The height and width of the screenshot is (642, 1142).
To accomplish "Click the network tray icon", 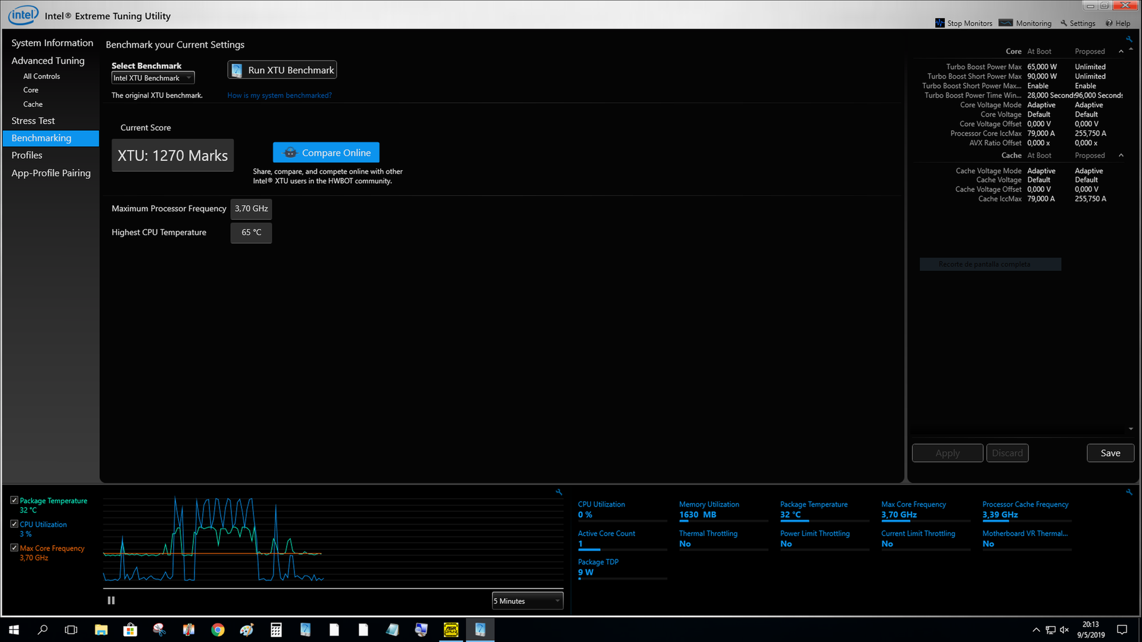I will pyautogui.click(x=1050, y=630).
